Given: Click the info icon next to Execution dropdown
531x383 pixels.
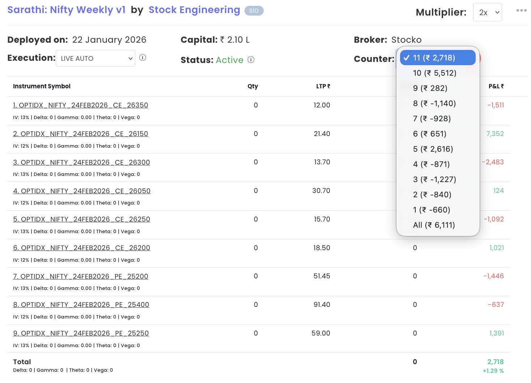Looking at the screenshot, I should point(143,58).
